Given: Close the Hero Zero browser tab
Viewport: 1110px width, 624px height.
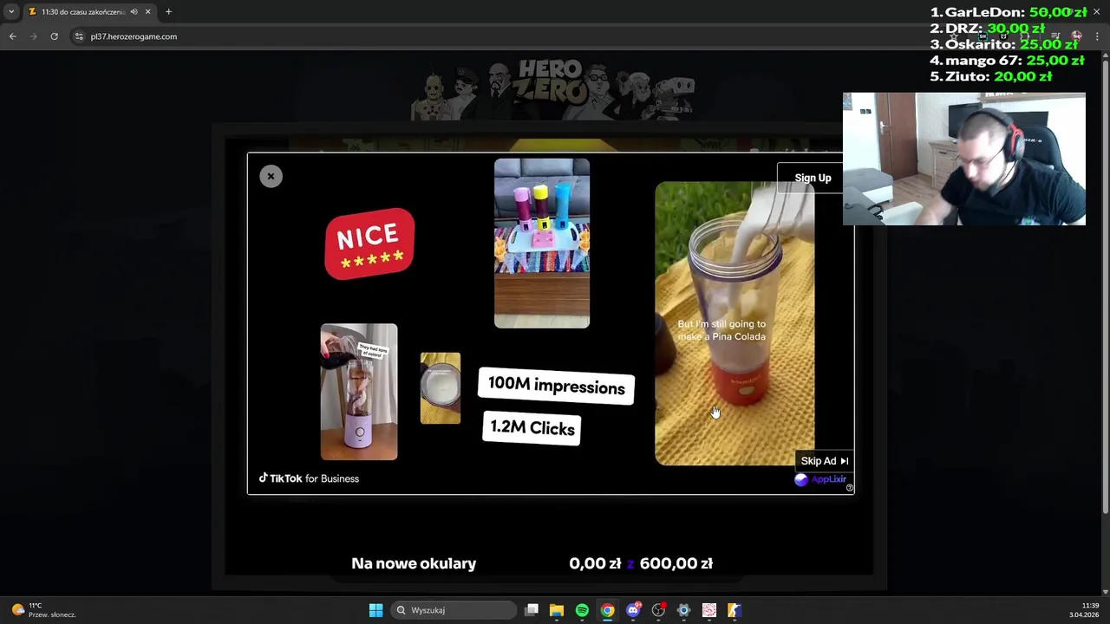Looking at the screenshot, I should pos(148,12).
